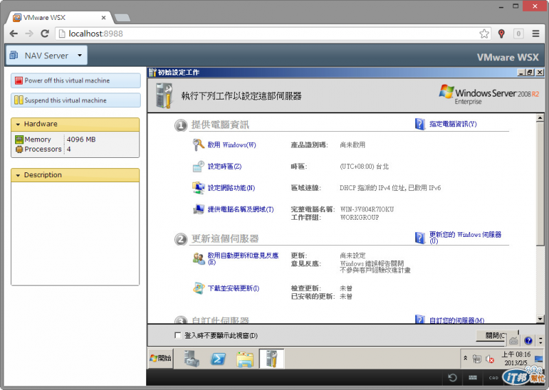
Task: Go forward in the browser
Action: pos(30,34)
